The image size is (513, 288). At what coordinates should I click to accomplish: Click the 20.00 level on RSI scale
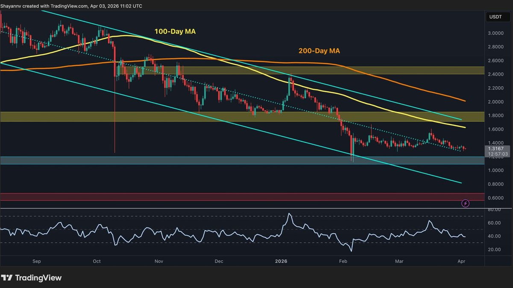(x=495, y=249)
